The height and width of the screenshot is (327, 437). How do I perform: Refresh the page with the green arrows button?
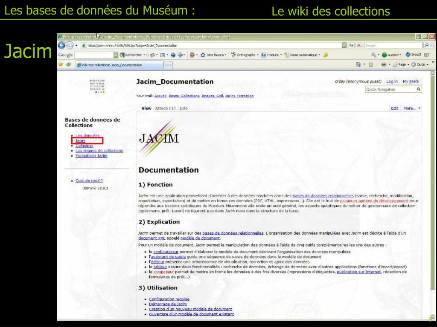[352, 45]
